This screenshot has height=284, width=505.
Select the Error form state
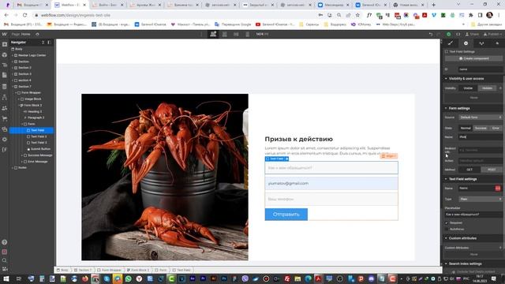496,128
